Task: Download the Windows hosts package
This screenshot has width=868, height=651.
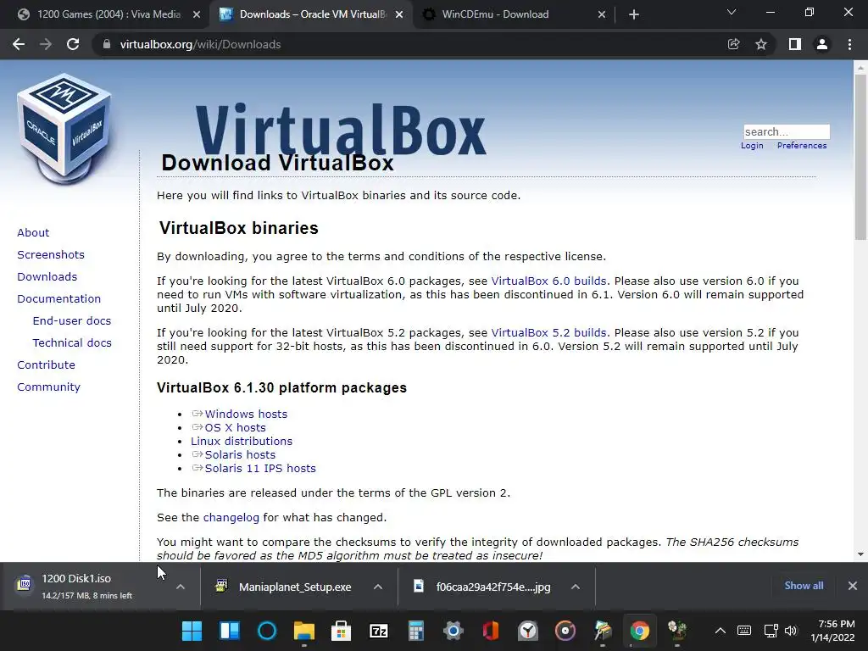Action: (246, 414)
